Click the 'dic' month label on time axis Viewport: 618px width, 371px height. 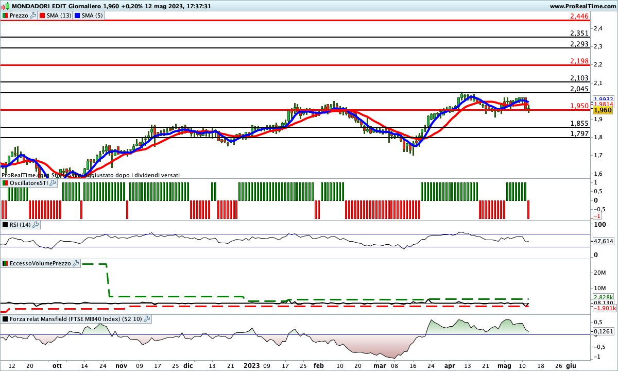point(188,365)
